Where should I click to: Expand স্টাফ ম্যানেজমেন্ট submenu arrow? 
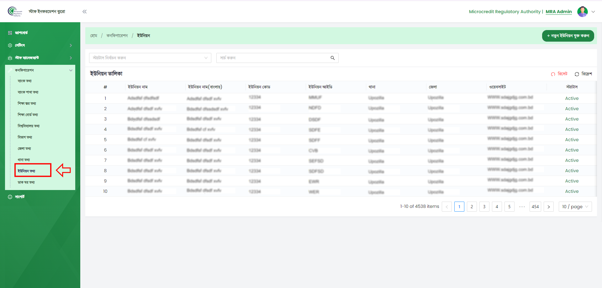point(71,58)
